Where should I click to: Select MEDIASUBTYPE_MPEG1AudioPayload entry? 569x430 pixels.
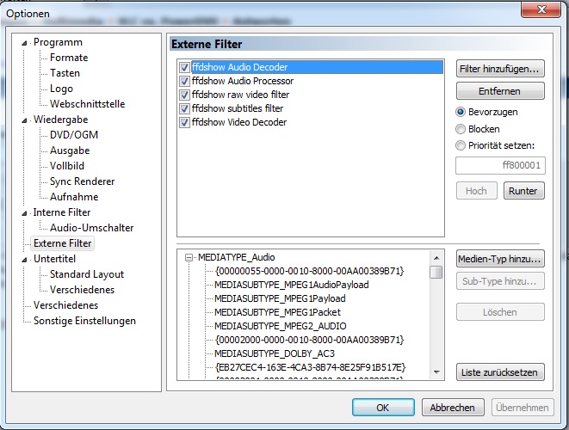pyautogui.click(x=292, y=285)
